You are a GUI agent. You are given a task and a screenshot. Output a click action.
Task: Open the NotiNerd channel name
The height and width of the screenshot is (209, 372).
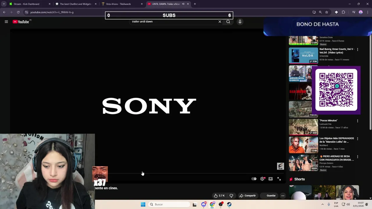pyautogui.click(x=323, y=145)
